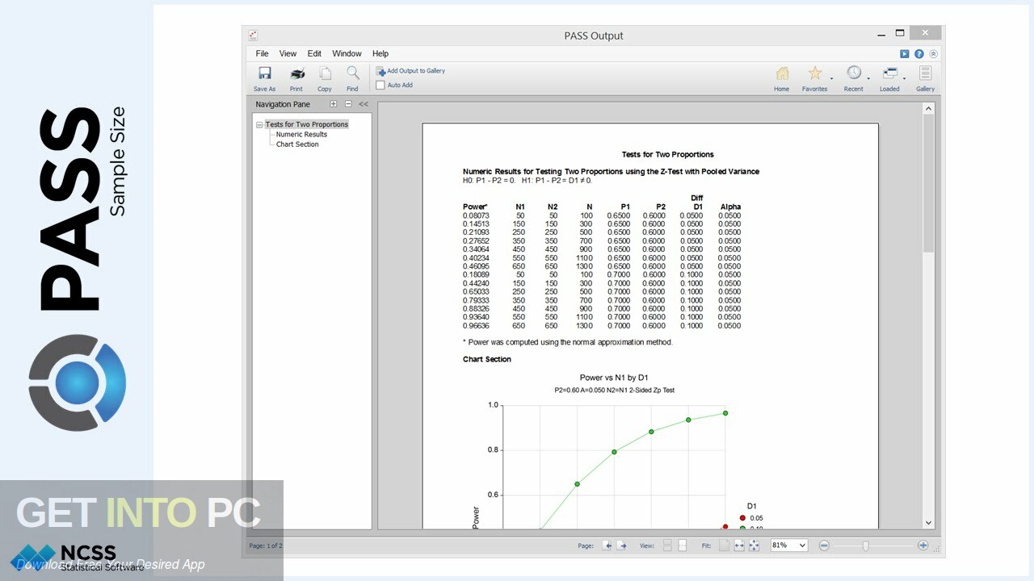The height and width of the screenshot is (581, 1034).
Task: Select Tests for Two Proportions tree item
Action: click(x=307, y=124)
